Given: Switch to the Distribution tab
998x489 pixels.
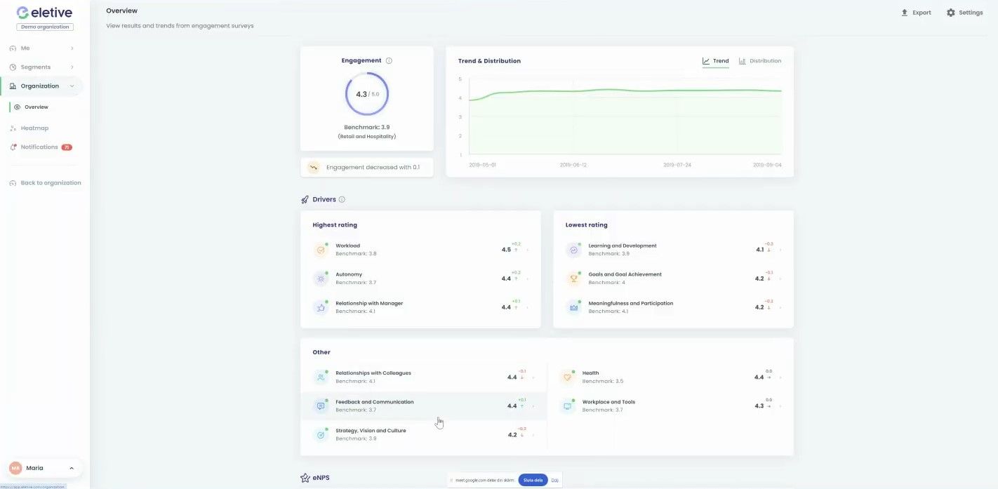Looking at the screenshot, I should point(759,61).
